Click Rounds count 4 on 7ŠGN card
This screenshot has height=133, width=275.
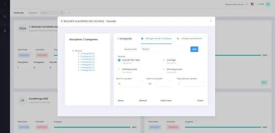[x=50, y=68]
